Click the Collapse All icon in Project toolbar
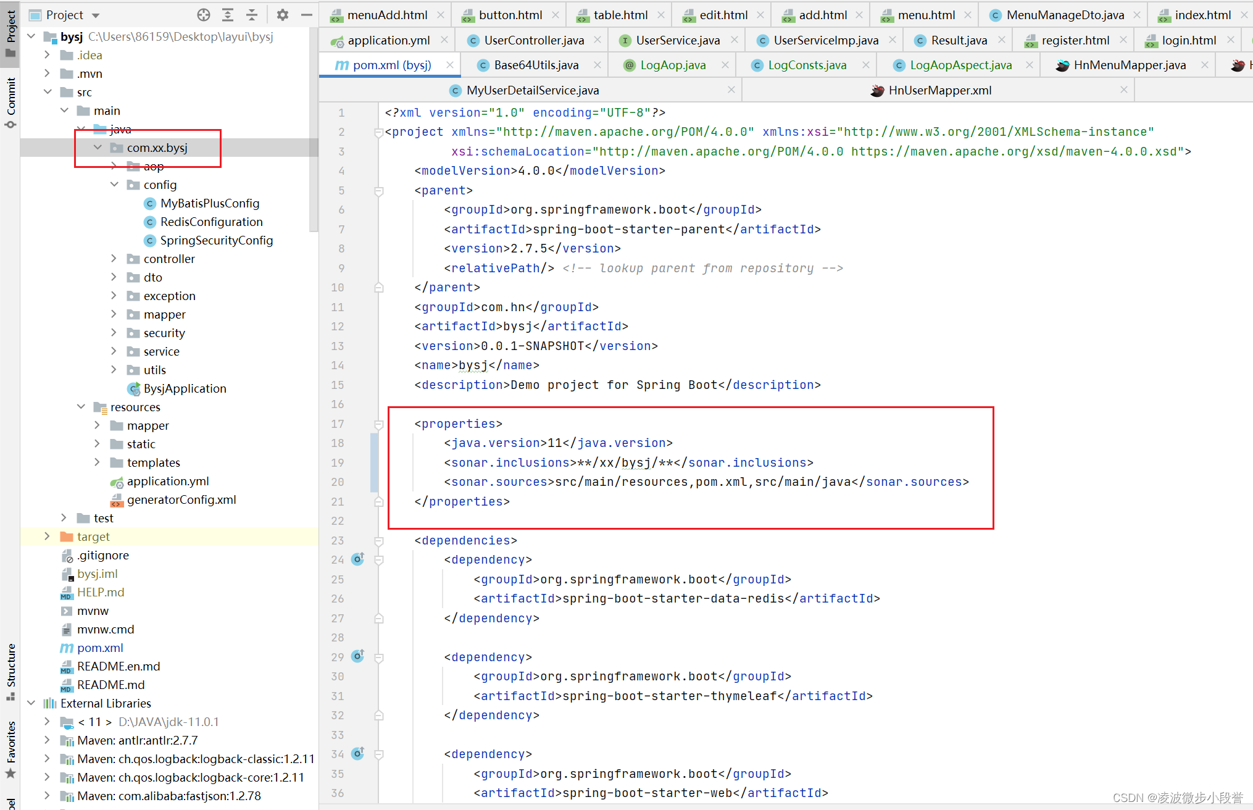Image resolution: width=1253 pixels, height=810 pixels. coord(252,14)
